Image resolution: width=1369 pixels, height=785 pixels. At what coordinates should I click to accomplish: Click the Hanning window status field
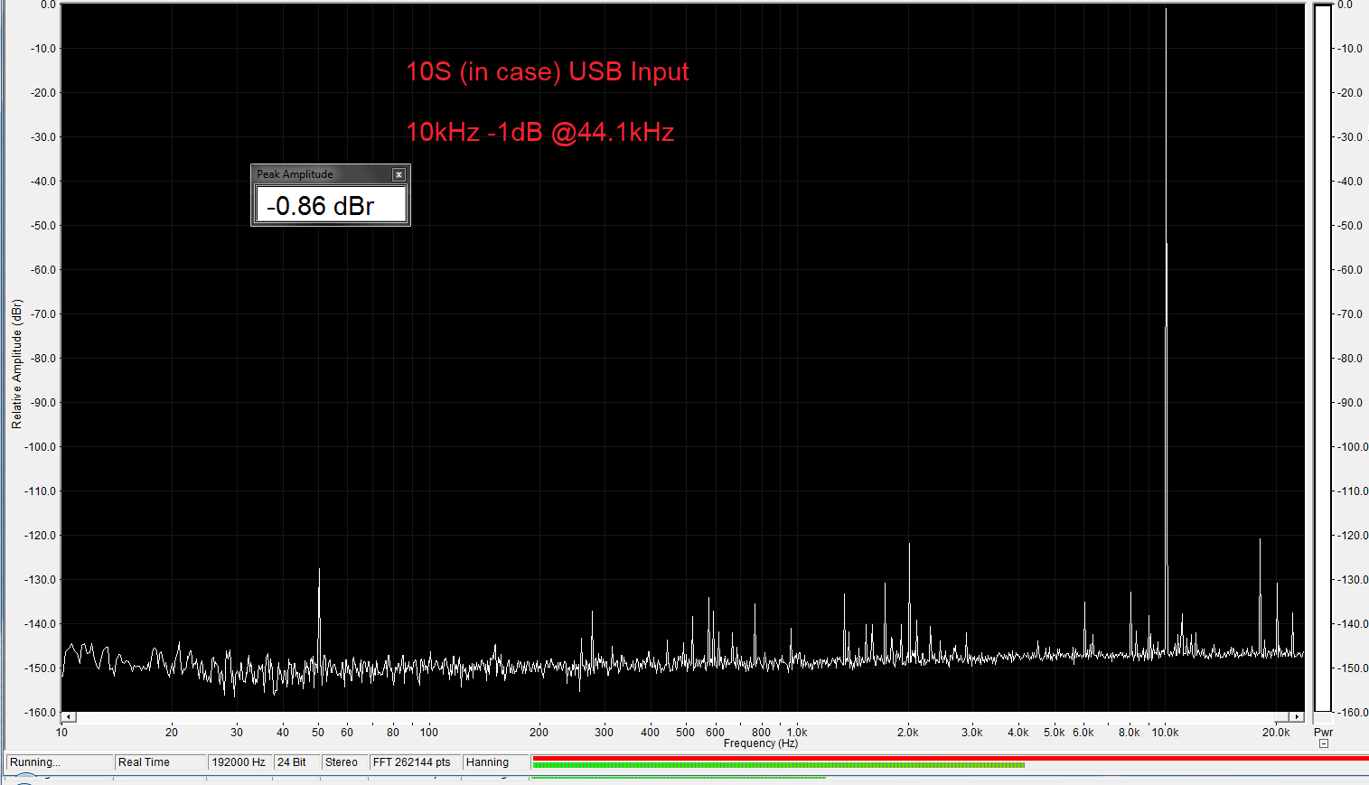tap(495, 762)
